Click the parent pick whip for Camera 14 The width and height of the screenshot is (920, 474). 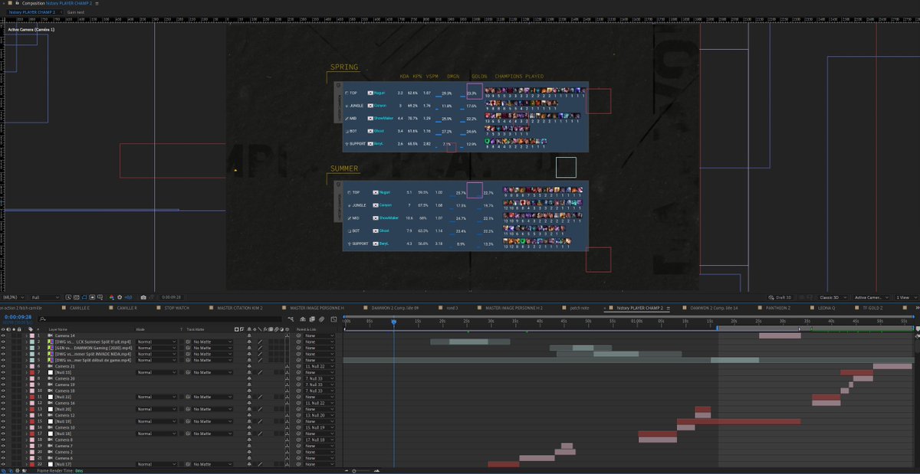298,335
